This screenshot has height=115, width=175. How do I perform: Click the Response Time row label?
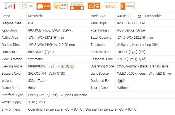coord(102,59)
